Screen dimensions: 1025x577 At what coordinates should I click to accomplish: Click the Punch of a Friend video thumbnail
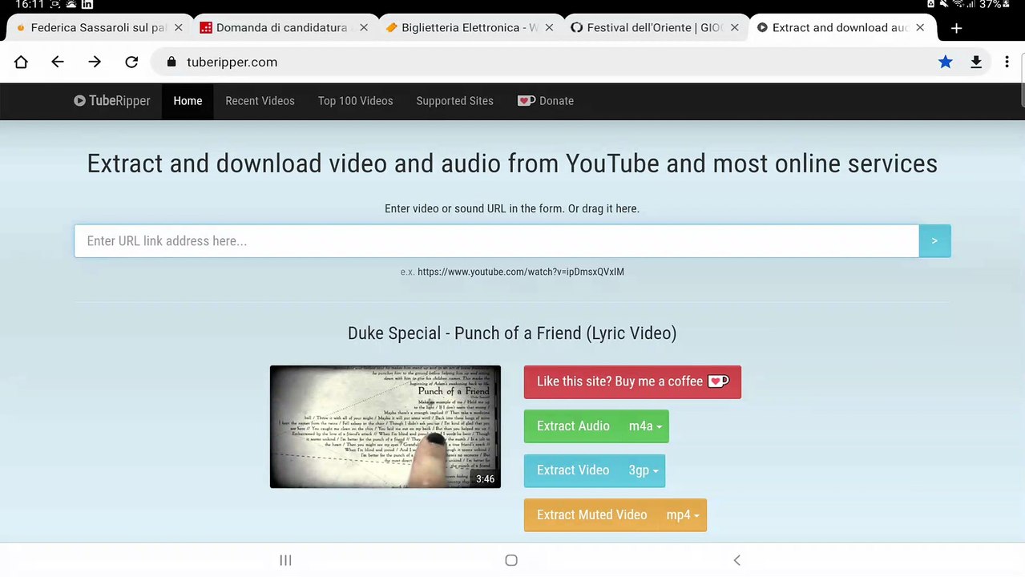[385, 426]
